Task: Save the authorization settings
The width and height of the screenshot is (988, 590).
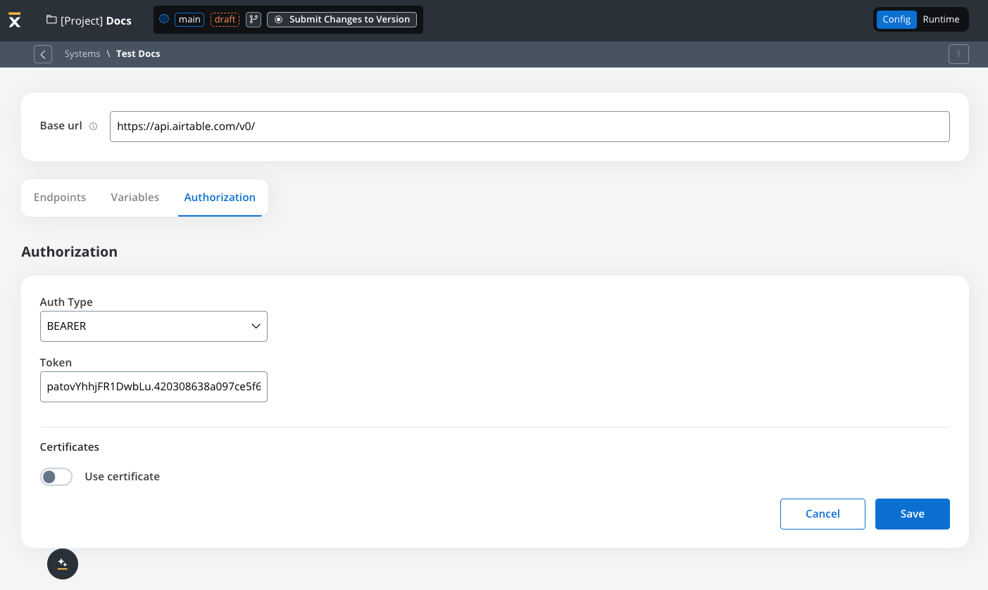Action: tap(912, 514)
